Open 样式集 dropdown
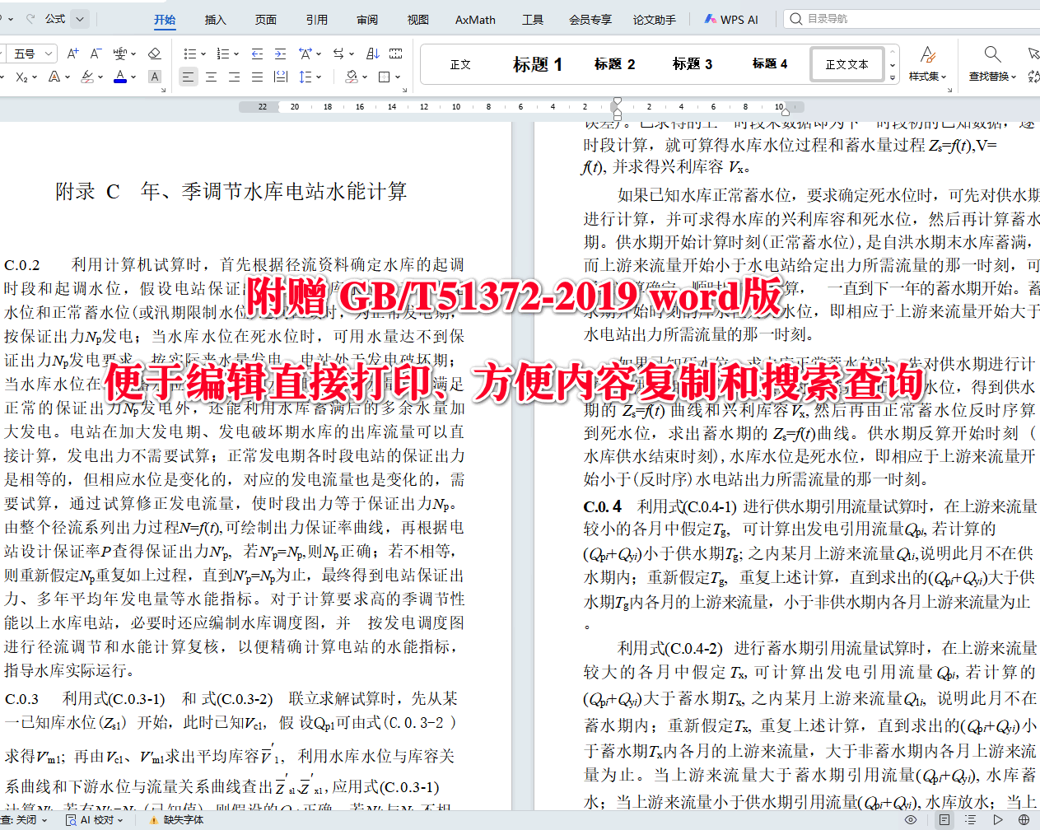Screen dimensions: 1040x830 (928, 77)
